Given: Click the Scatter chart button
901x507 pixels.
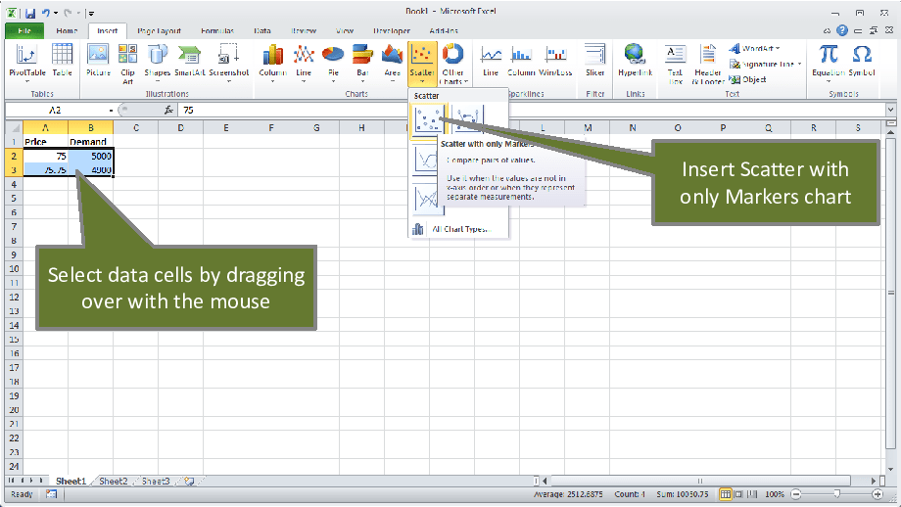Looking at the screenshot, I should [x=422, y=64].
